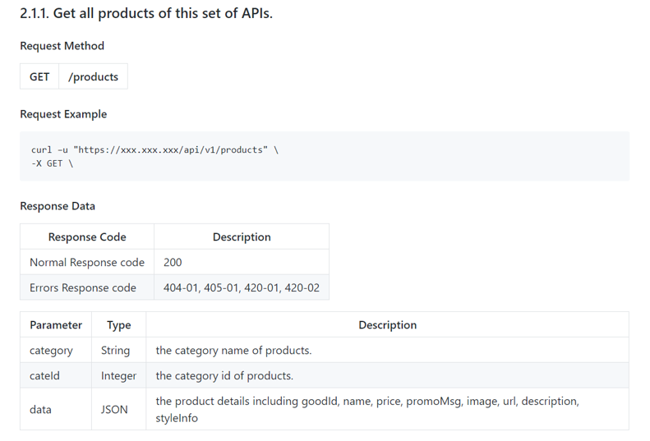This screenshot has width=650, height=441.
Task: Click the "Type" column header
Action: tap(119, 324)
